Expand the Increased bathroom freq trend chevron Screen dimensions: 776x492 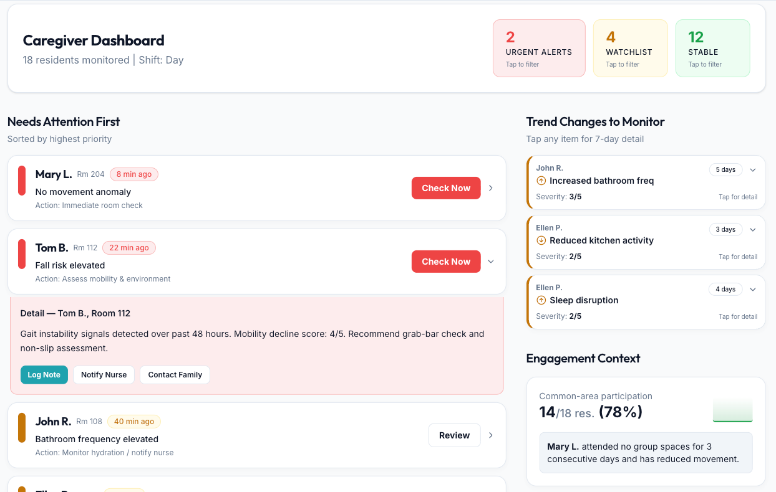[x=752, y=170]
